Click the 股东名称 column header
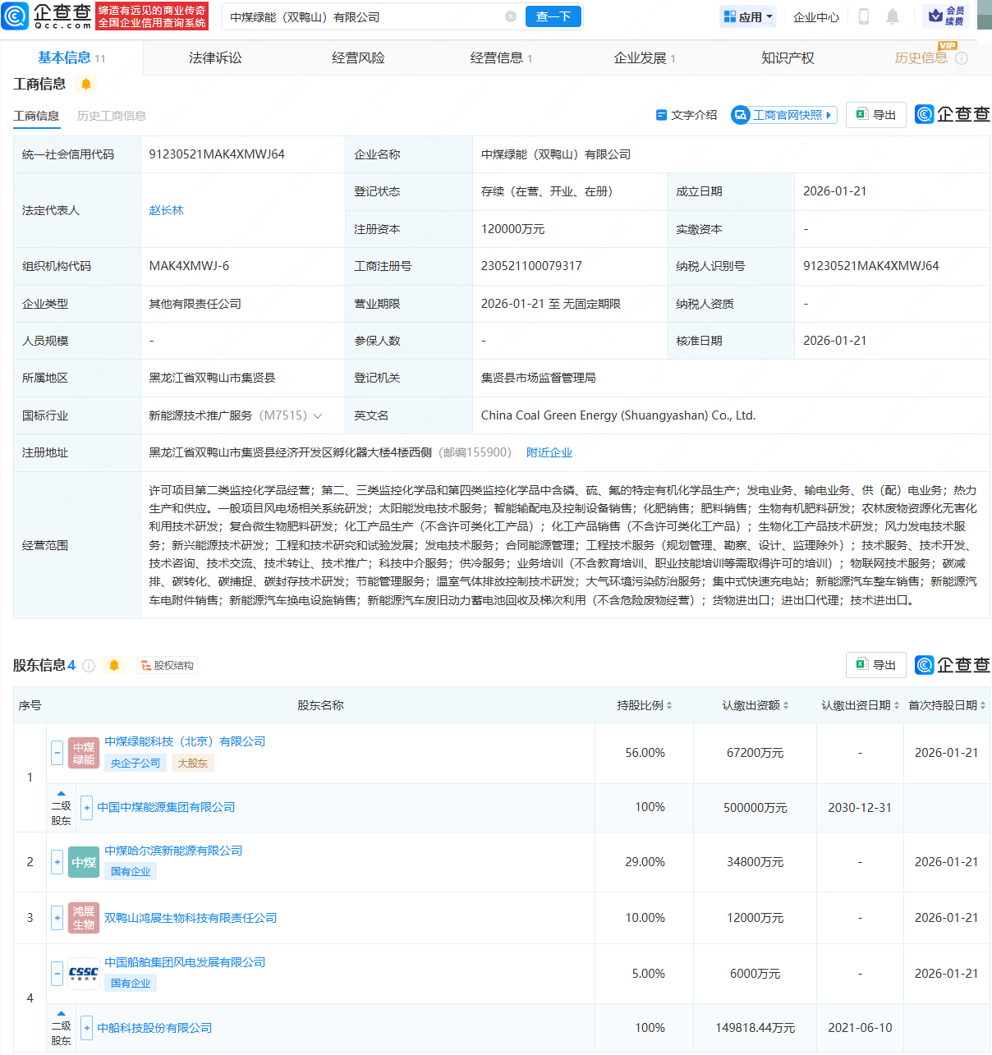The image size is (992, 1055). click(320, 705)
